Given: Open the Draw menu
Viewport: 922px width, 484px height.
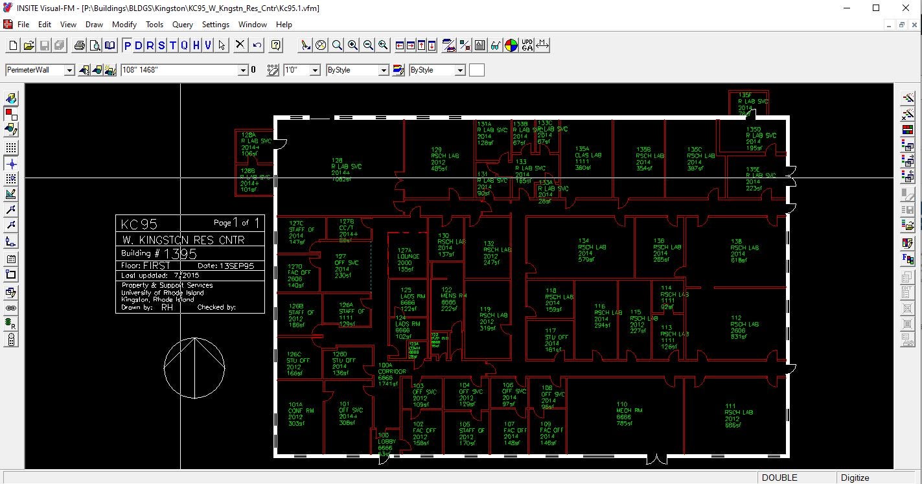Looking at the screenshot, I should click(94, 25).
